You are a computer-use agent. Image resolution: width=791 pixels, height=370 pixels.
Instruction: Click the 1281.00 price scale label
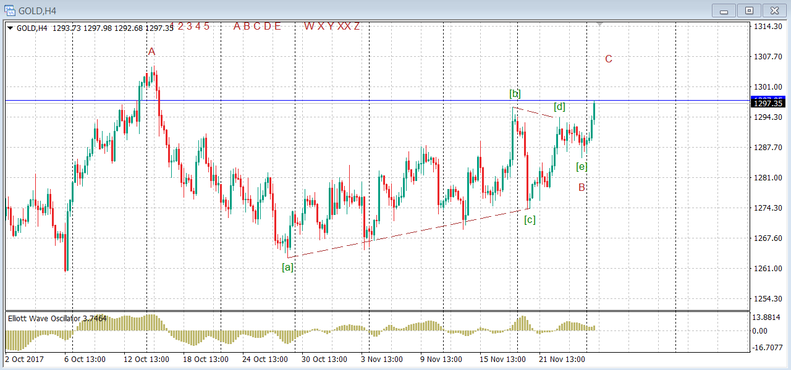coord(768,178)
